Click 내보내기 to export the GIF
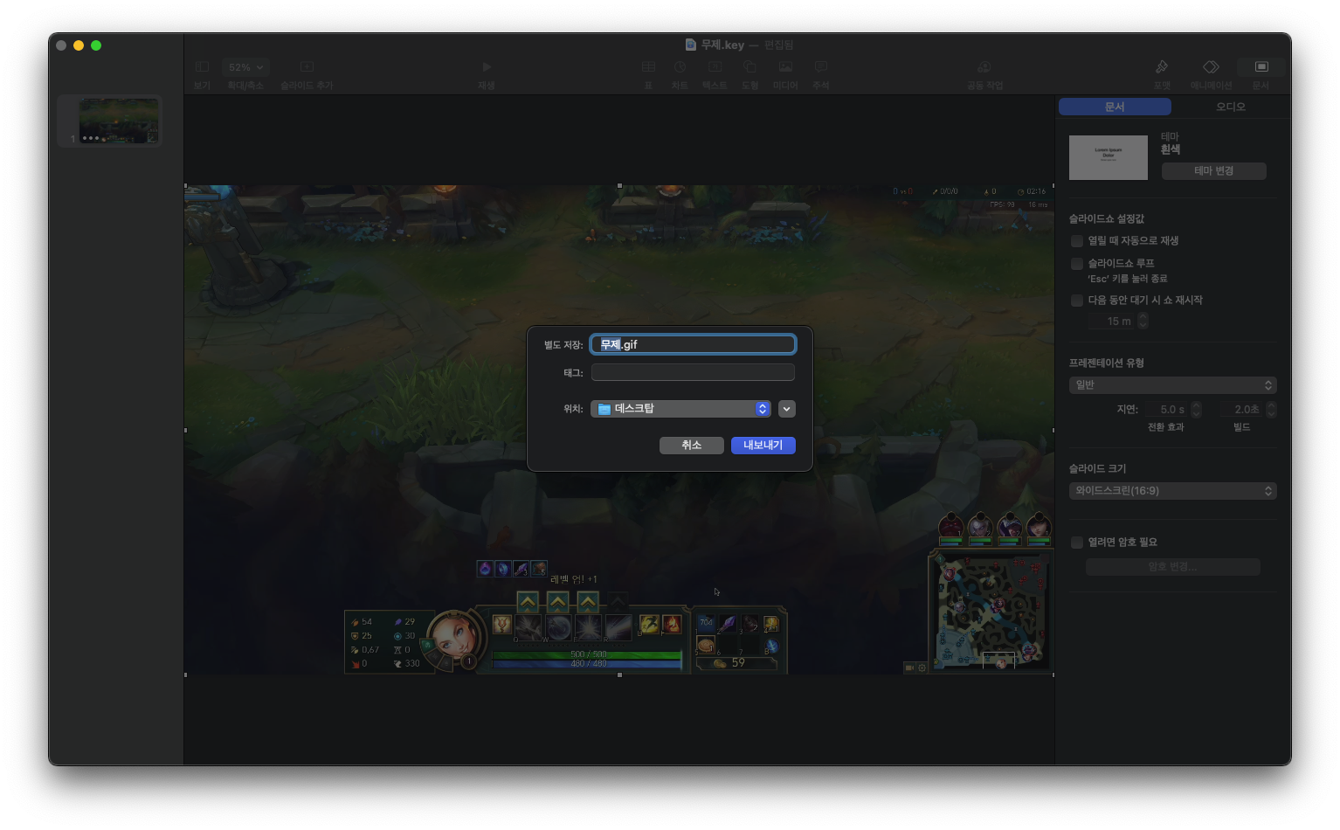 (x=763, y=446)
